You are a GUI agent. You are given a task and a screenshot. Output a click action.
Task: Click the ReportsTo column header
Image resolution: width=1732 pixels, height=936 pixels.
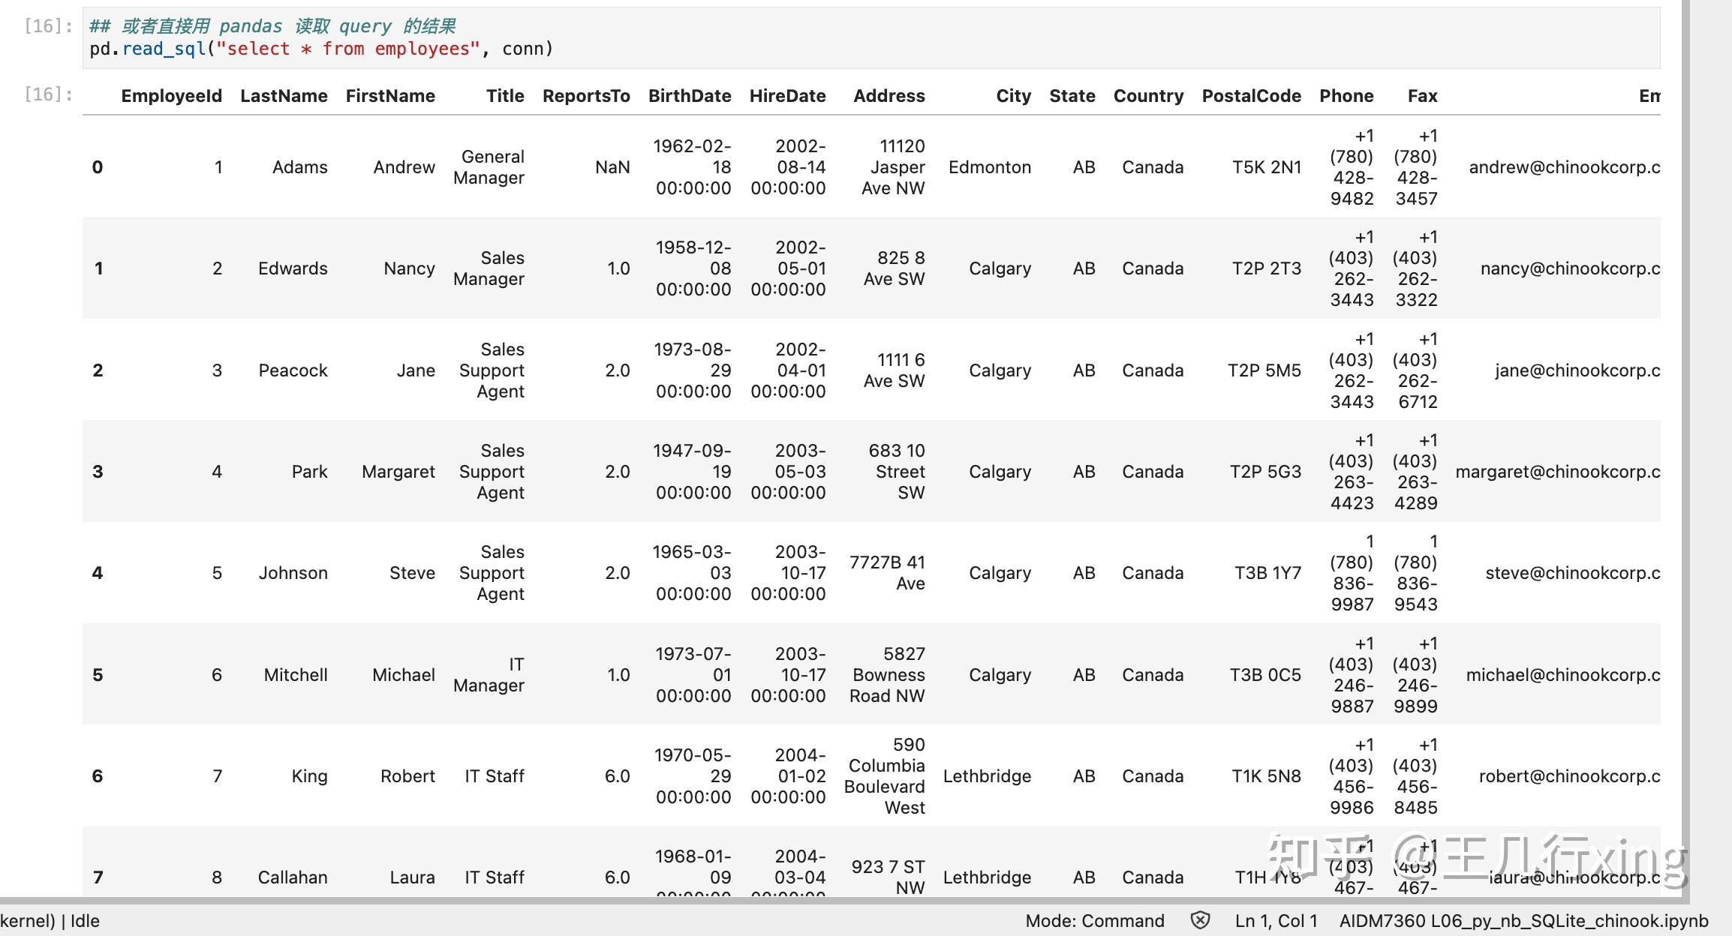point(586,96)
